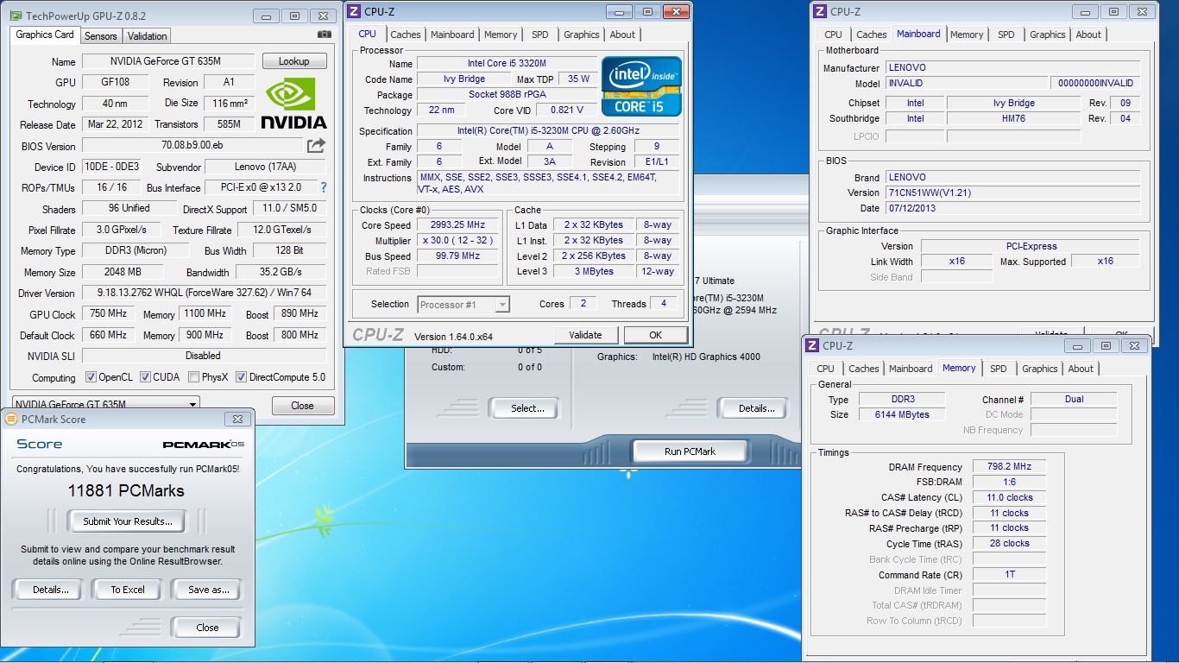
Task: Select Caches tab in Memory CPU-Z window
Action: [x=864, y=369]
